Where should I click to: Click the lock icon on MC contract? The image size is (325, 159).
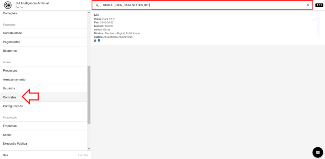[95, 41]
